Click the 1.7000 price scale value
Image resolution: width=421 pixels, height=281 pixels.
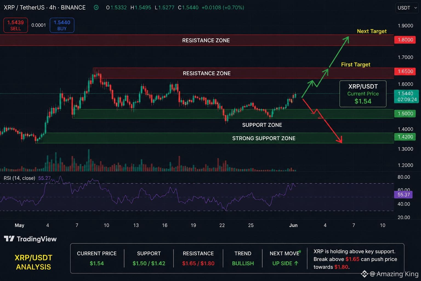point(405,57)
